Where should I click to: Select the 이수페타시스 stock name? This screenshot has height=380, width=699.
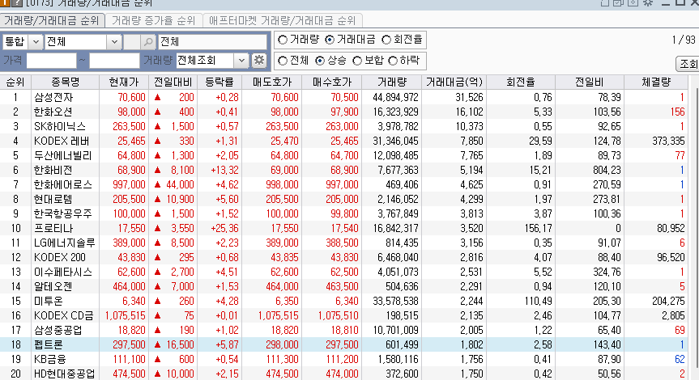click(x=63, y=272)
